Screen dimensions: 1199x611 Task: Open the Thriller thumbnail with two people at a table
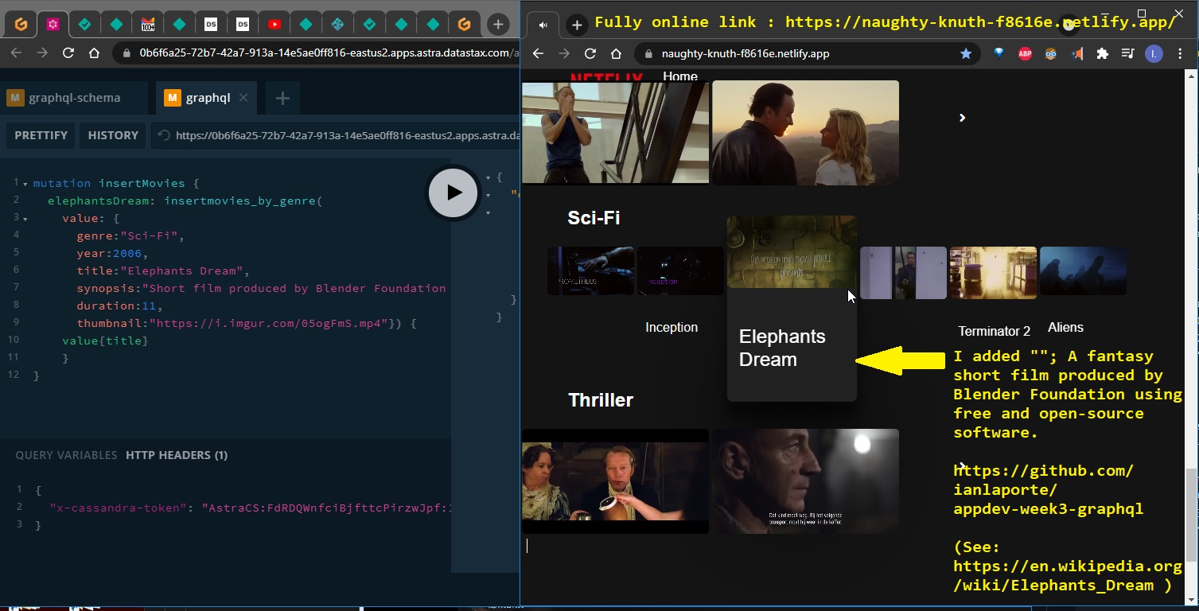click(x=615, y=481)
